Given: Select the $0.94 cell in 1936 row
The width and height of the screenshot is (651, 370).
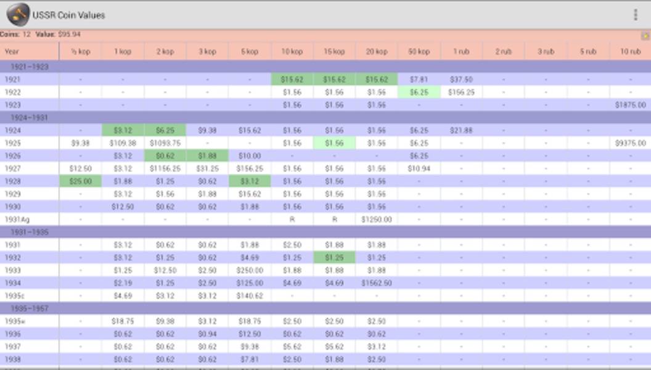Looking at the screenshot, I should pyautogui.click(x=207, y=334).
